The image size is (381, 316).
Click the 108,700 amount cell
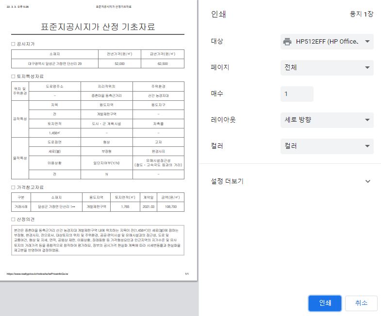point(170,207)
